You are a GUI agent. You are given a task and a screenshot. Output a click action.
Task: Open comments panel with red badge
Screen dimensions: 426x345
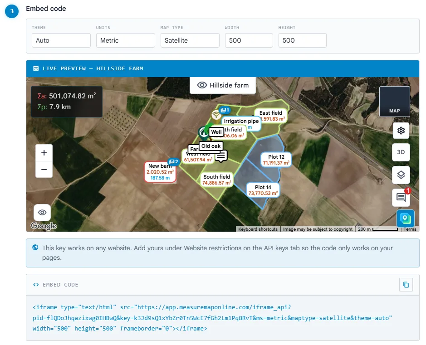click(x=401, y=197)
